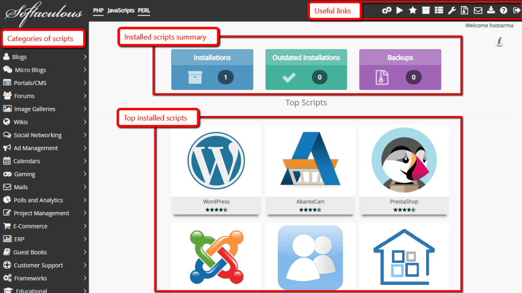Open the Polls and Analytics category link
Image resolution: width=522 pixels, height=293 pixels.
click(38, 200)
